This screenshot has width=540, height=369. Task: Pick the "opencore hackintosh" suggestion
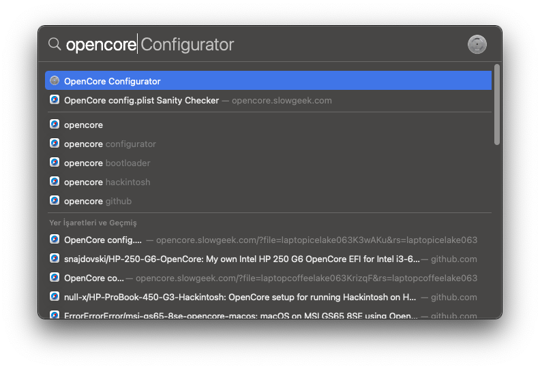[x=107, y=182]
